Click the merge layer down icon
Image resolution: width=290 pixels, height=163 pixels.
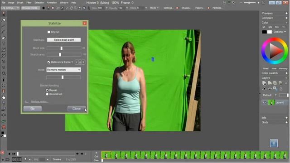pyautogui.click(x=280, y=83)
